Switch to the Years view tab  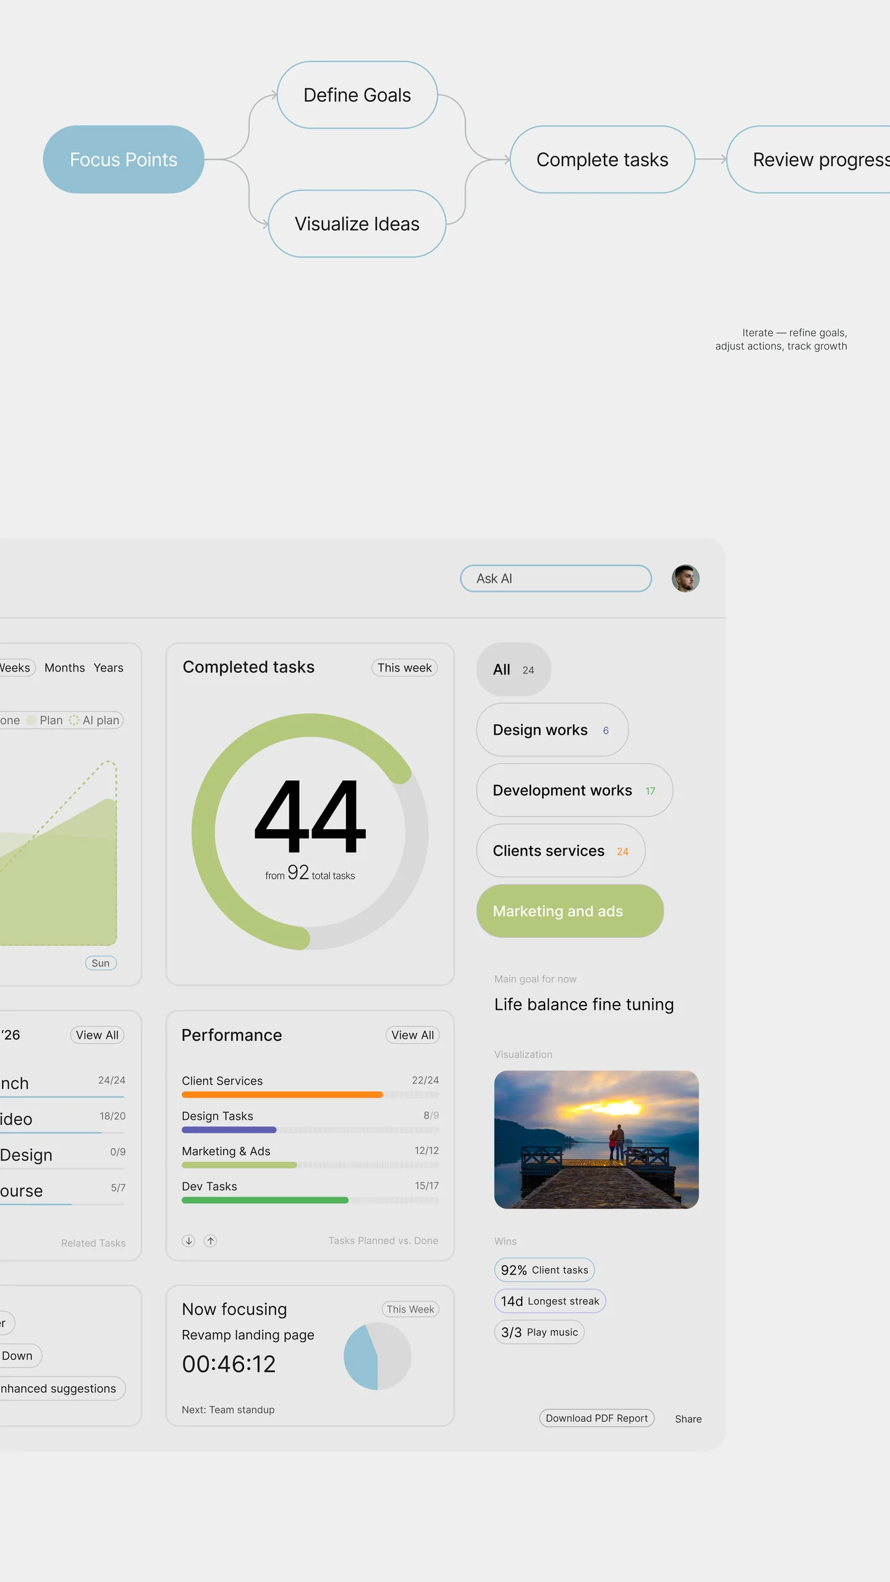(109, 668)
